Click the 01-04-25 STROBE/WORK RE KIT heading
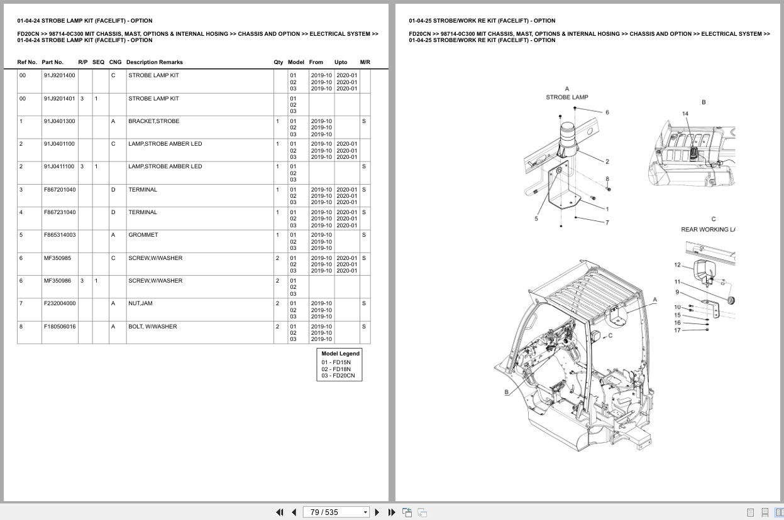This screenshot has height=520, width=784. coord(482,21)
